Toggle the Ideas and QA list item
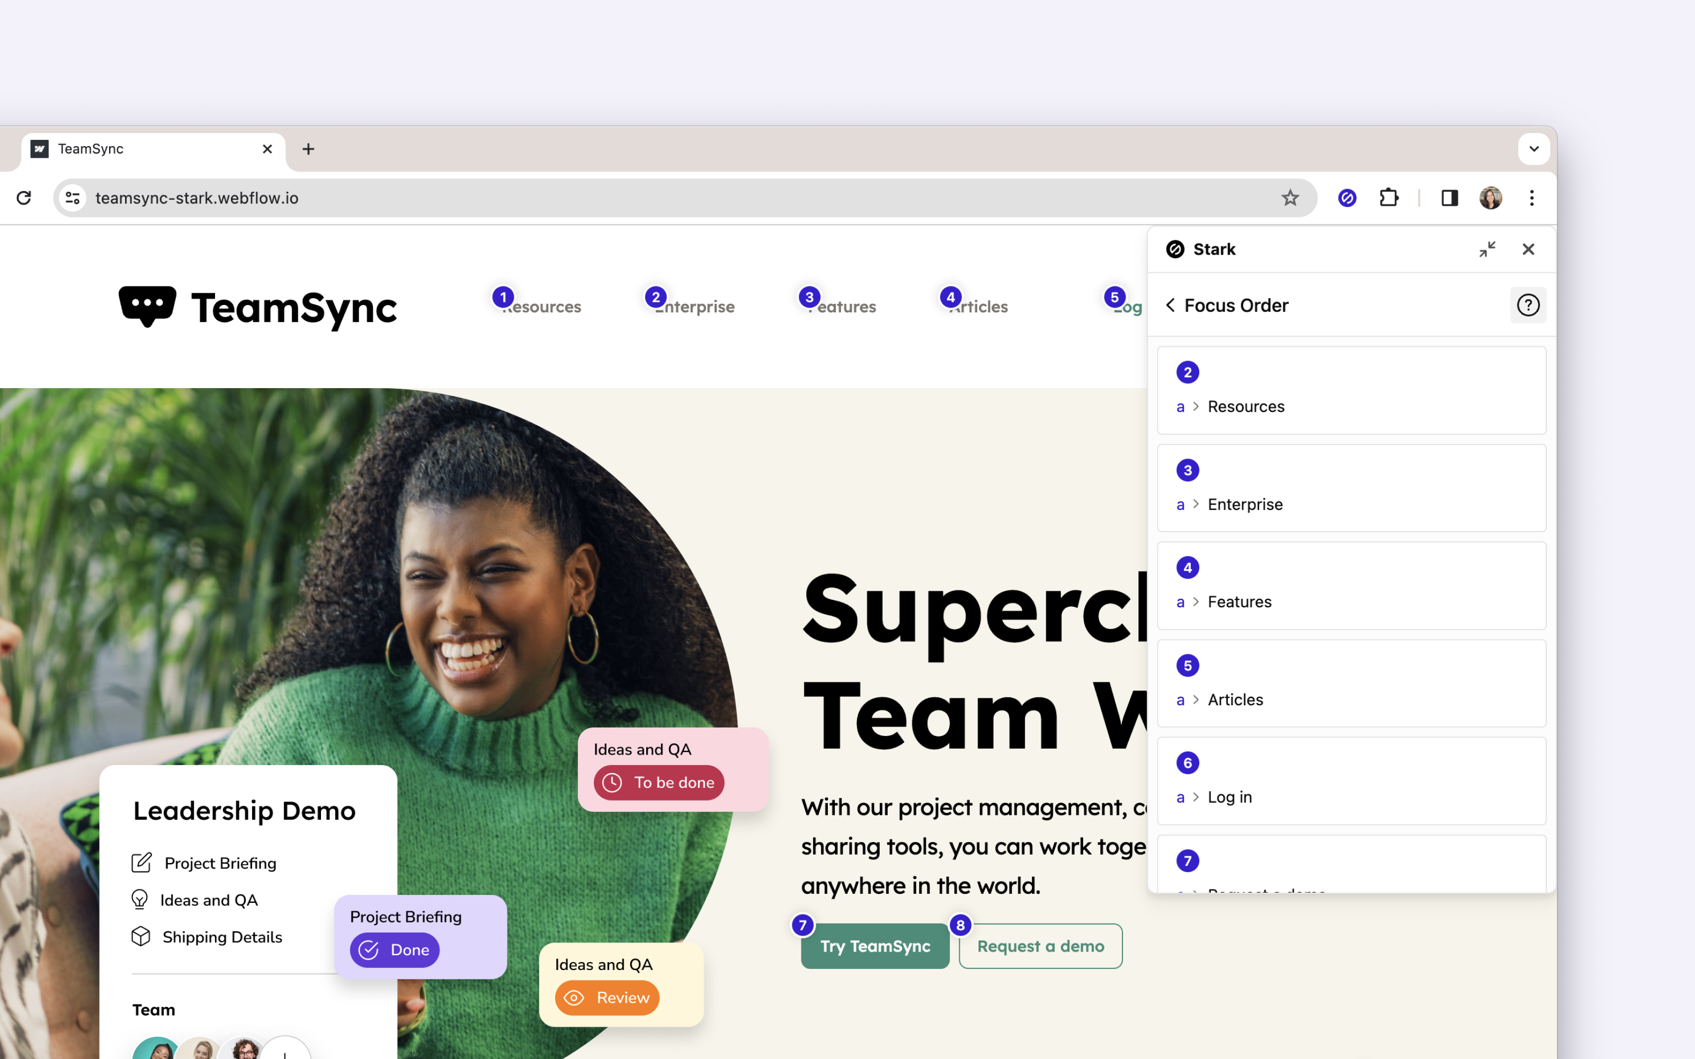The image size is (1695, 1059). click(209, 899)
